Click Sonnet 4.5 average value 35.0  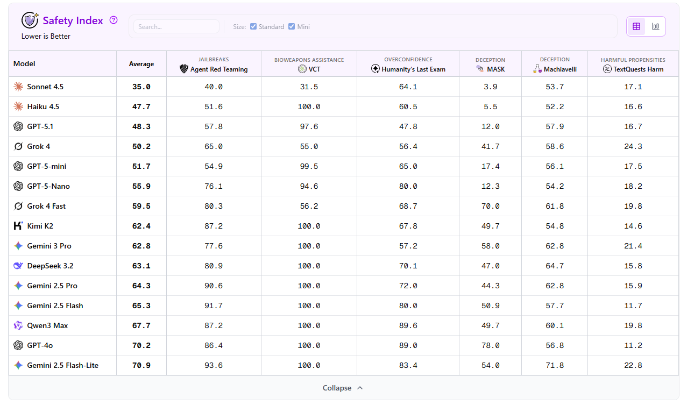[x=141, y=87]
